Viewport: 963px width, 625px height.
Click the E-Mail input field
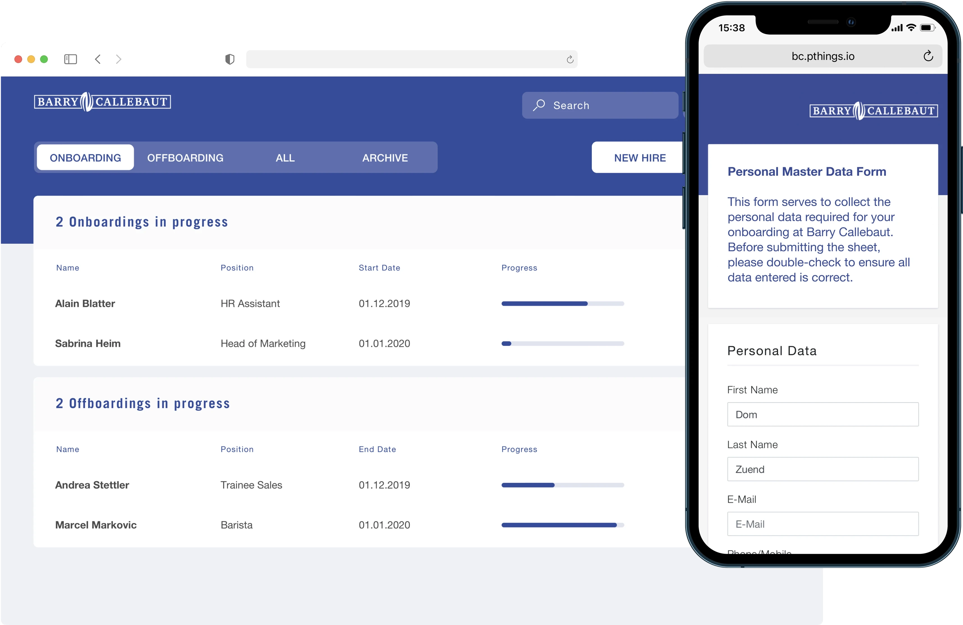(x=822, y=524)
